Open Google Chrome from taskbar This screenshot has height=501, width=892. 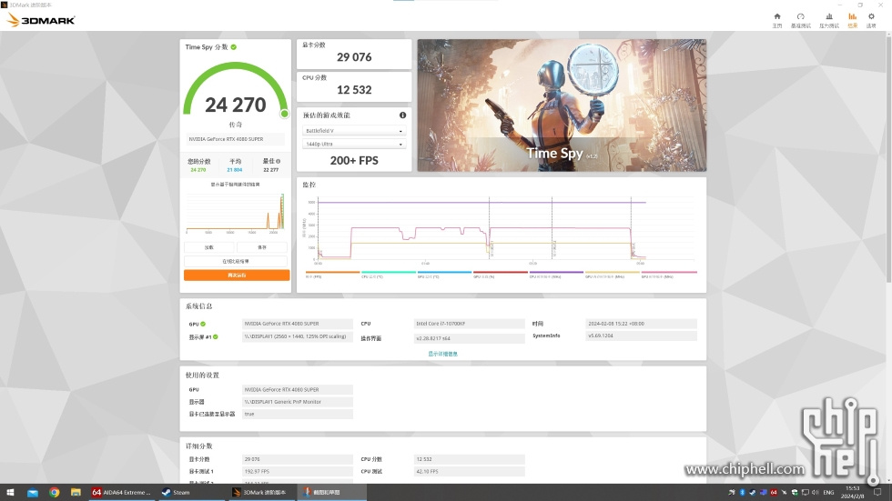pos(54,493)
